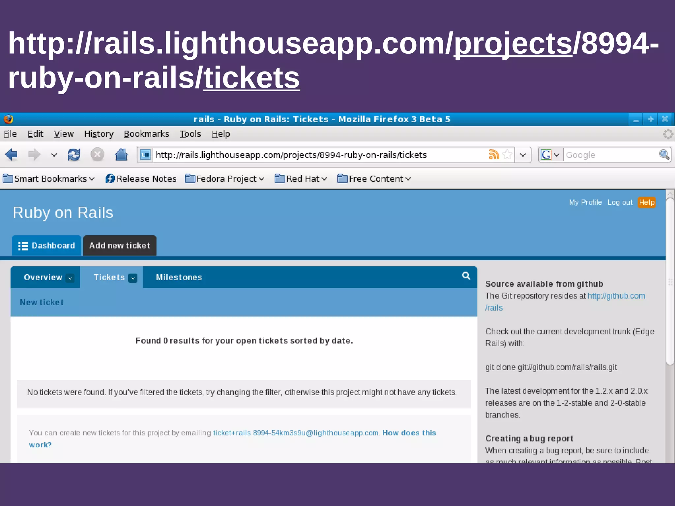Open the address bar history dropdown

[523, 155]
